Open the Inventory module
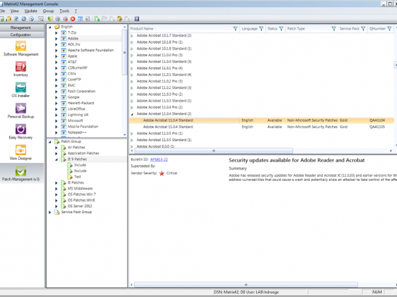 coord(21,69)
